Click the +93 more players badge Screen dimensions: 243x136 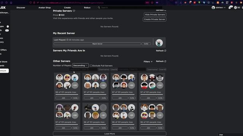tap(75, 85)
